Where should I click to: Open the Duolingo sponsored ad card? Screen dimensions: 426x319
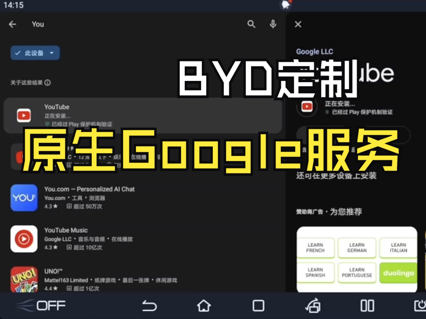357,260
